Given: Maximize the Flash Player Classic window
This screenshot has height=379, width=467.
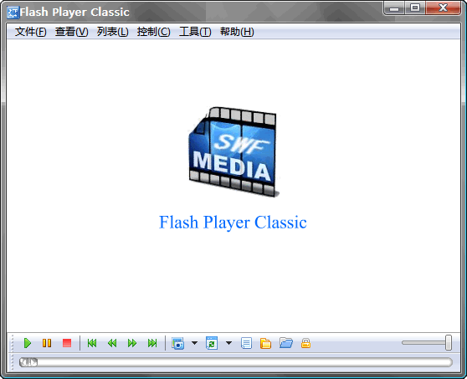Looking at the screenshot, I should click(415, 8).
